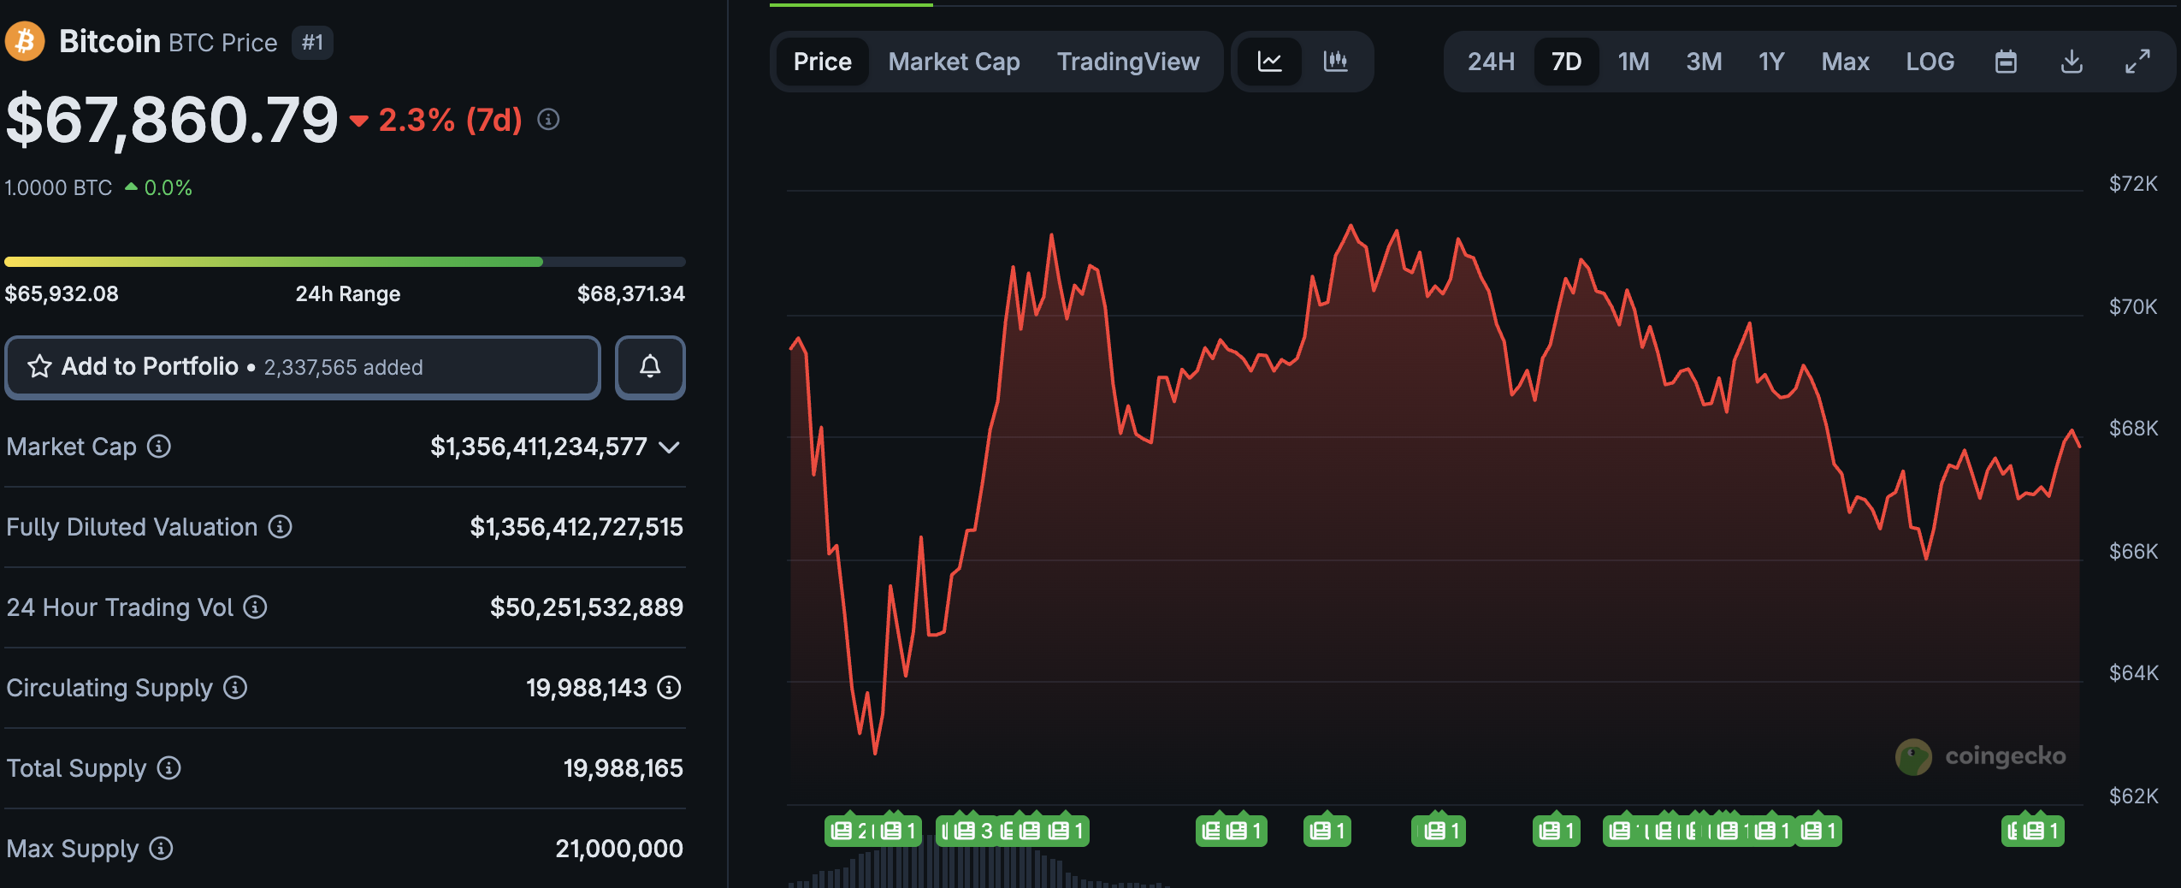Click the 19,988,165 total supply value
Viewport: 2181px width, 888px height.
[624, 768]
